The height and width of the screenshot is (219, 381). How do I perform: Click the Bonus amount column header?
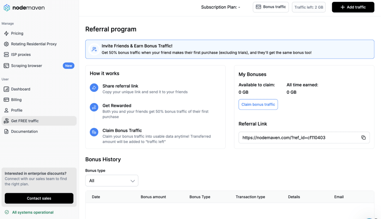[x=153, y=197]
